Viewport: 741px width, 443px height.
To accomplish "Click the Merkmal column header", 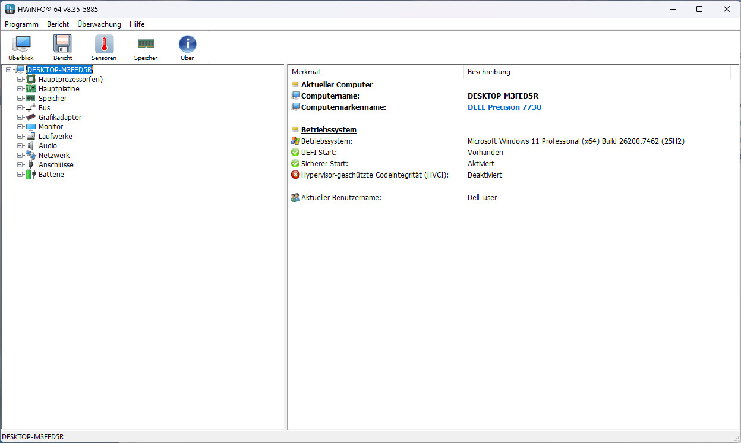I will [376, 72].
